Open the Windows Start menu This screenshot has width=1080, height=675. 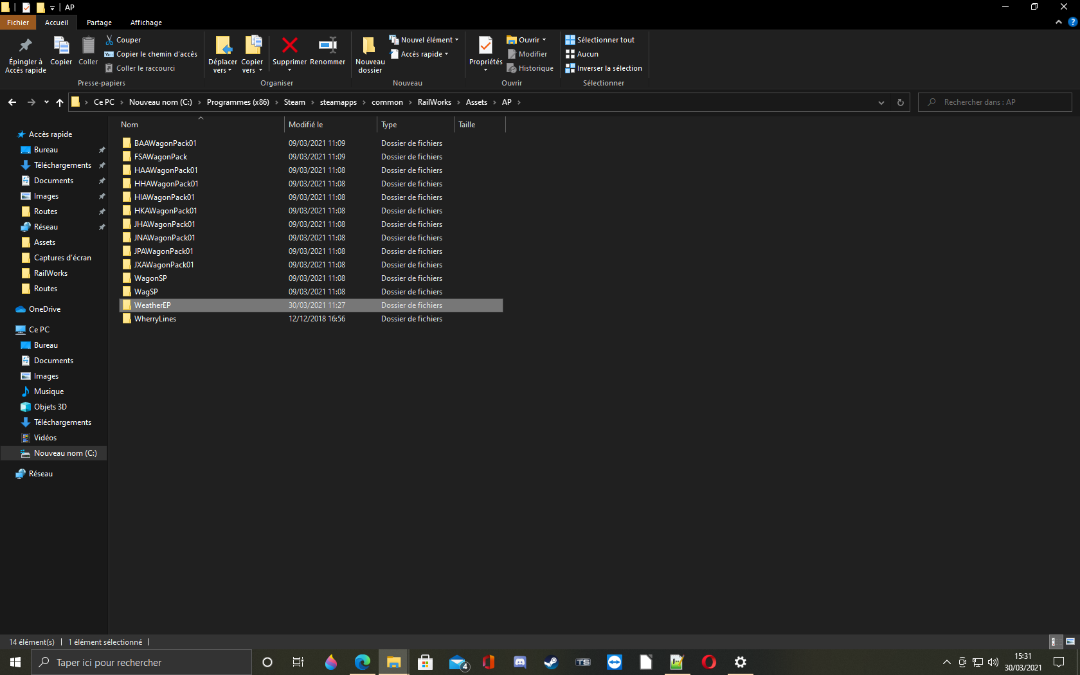point(15,662)
